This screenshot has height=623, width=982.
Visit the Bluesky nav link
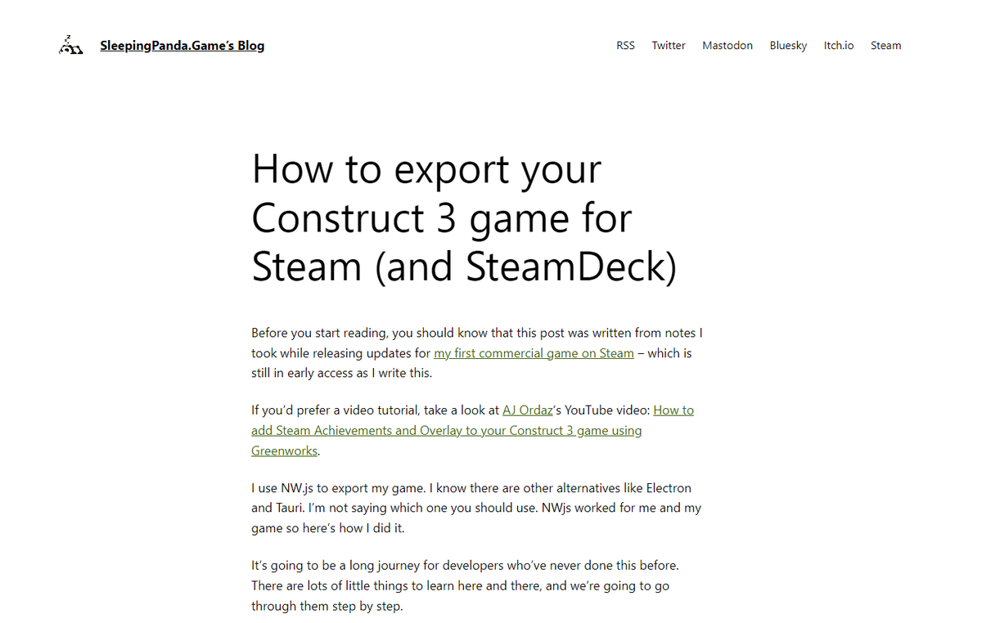tap(788, 46)
